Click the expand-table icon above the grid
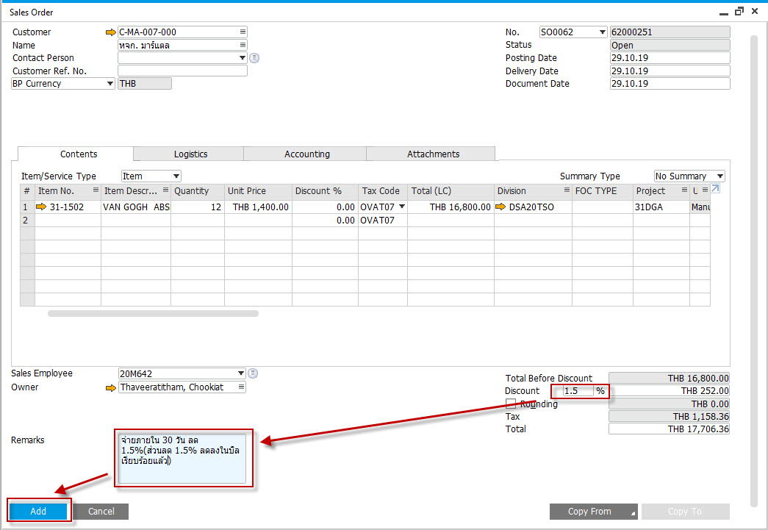 715,189
